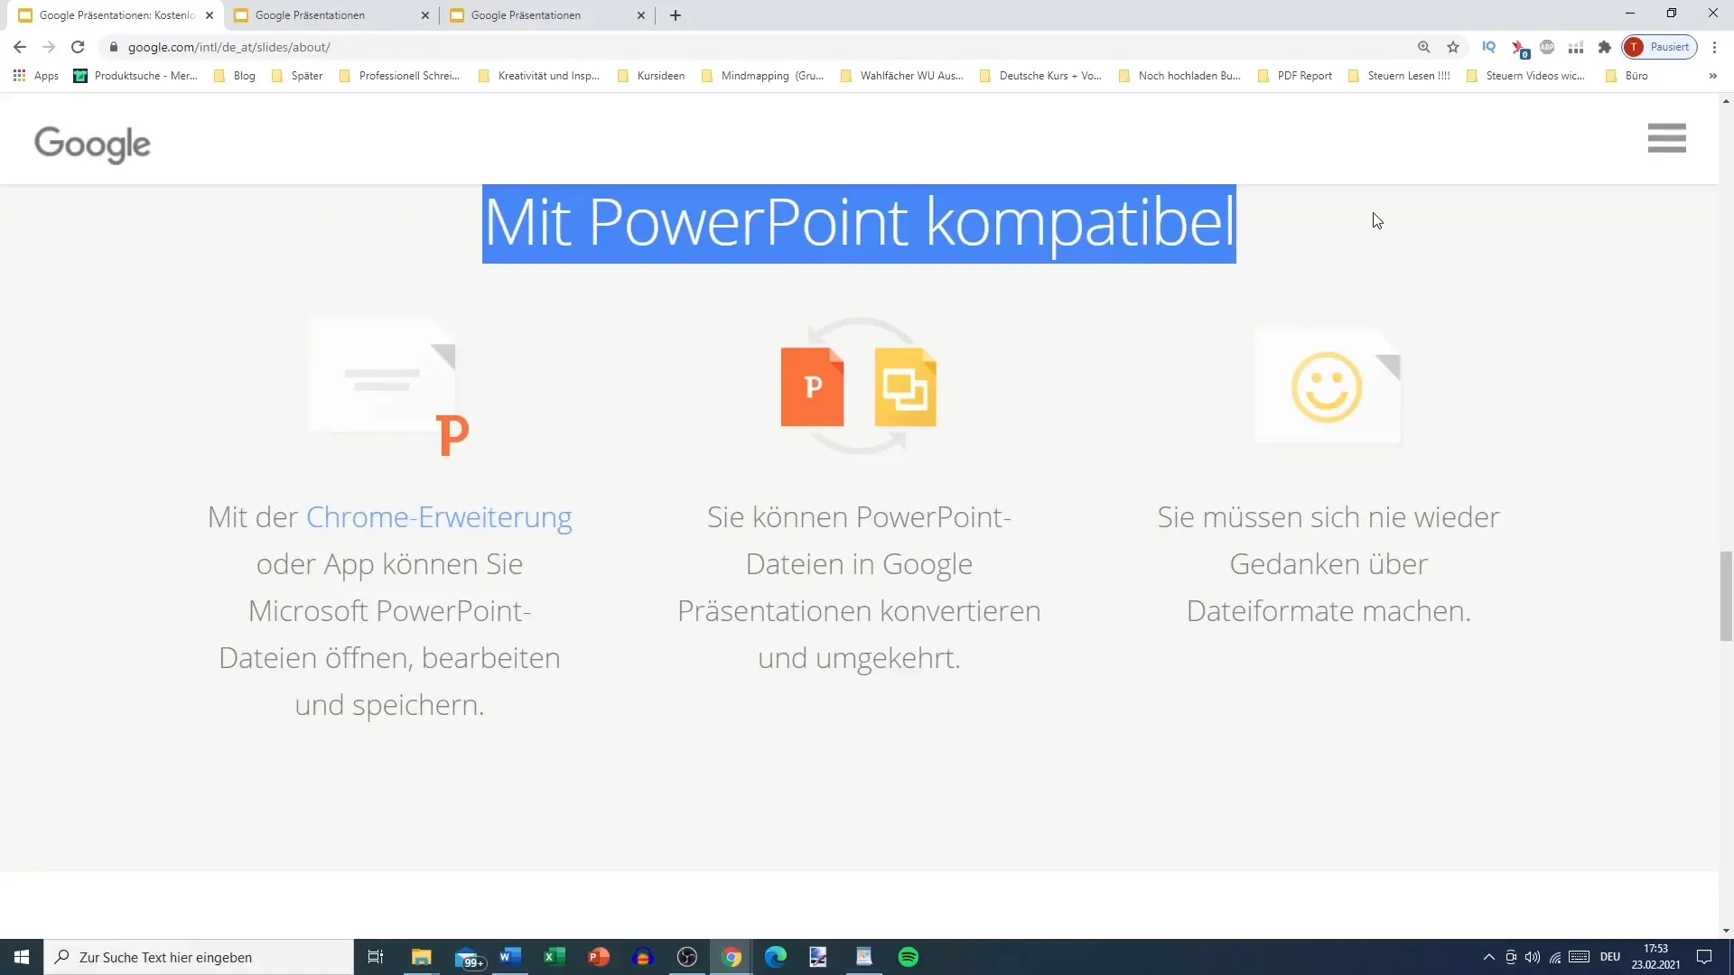Open the Steuern Lesen !!!! bookmark folder
This screenshot has height=975, width=1734.
(x=1399, y=76)
